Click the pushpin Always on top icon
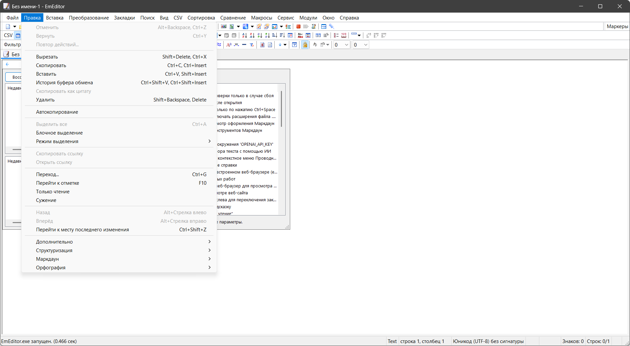Image resolution: width=630 pixels, height=346 pixels. point(332,26)
